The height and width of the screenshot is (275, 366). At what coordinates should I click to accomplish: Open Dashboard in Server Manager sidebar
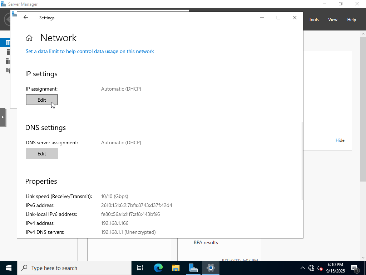pos(8,43)
